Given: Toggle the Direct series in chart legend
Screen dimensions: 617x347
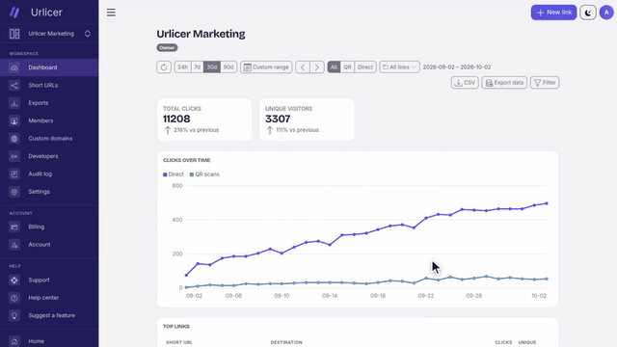Looking at the screenshot, I should (174, 174).
